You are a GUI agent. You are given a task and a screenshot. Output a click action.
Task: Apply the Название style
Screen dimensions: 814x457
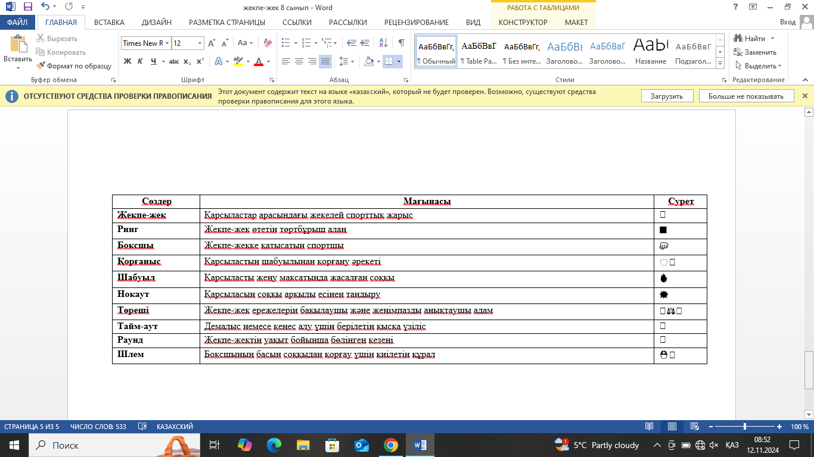tap(651, 52)
